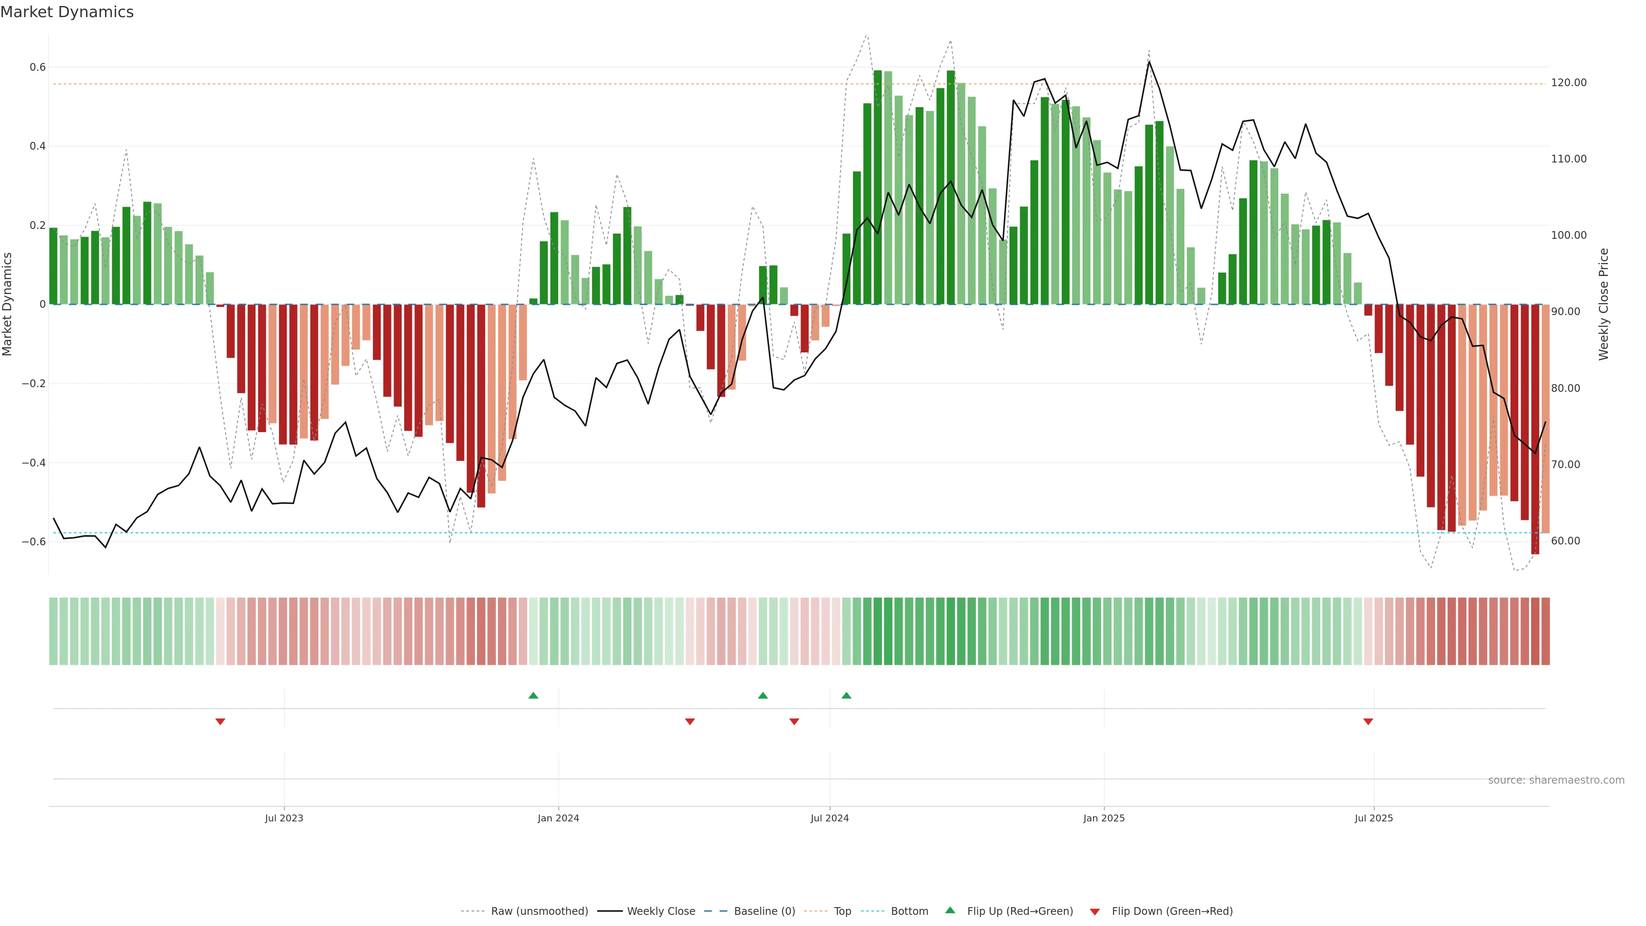Click the red Flip Down triangle just before Jul 2025
1646x926 pixels.
tap(1368, 722)
